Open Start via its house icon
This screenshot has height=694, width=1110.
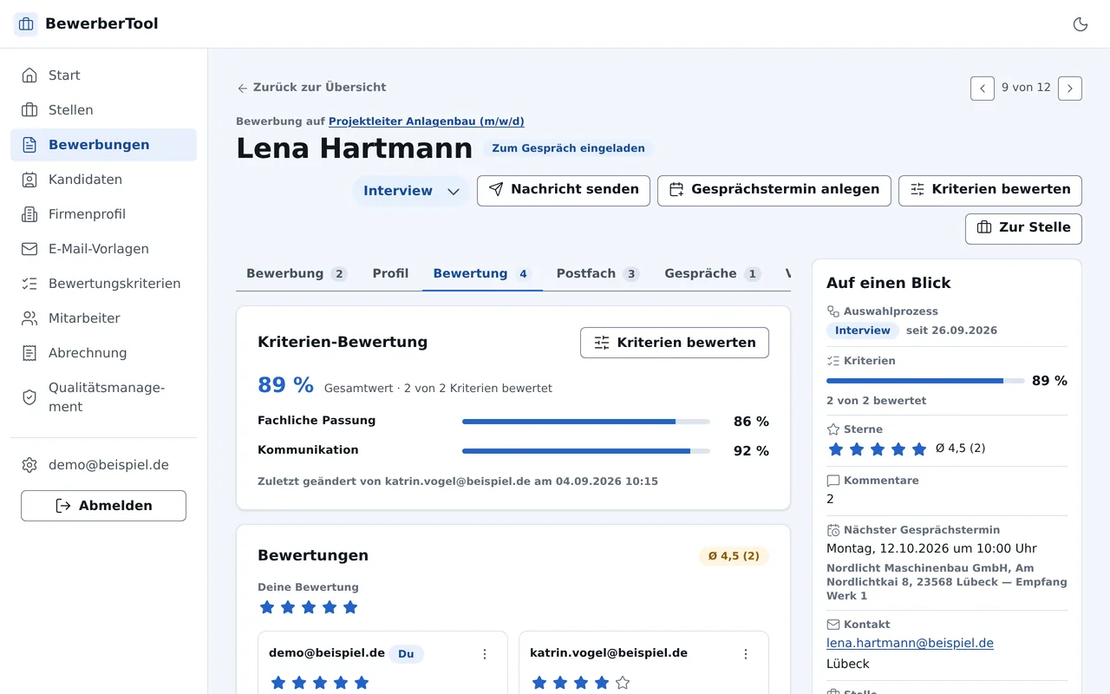tap(29, 75)
